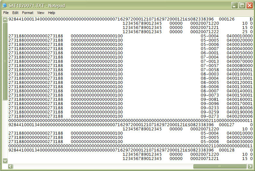Click the value 000127 in the text
255x171 pixels.
227,125
